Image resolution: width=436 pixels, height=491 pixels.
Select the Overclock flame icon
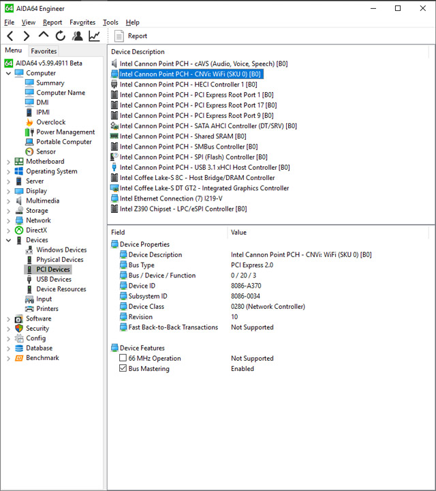[x=29, y=122]
